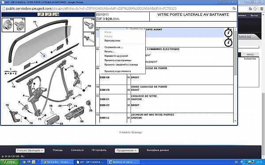Select the bolt thumbnail numbered 71
265x165 pixels.
19,25
